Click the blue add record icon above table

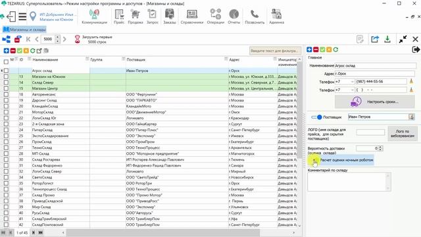point(6,51)
